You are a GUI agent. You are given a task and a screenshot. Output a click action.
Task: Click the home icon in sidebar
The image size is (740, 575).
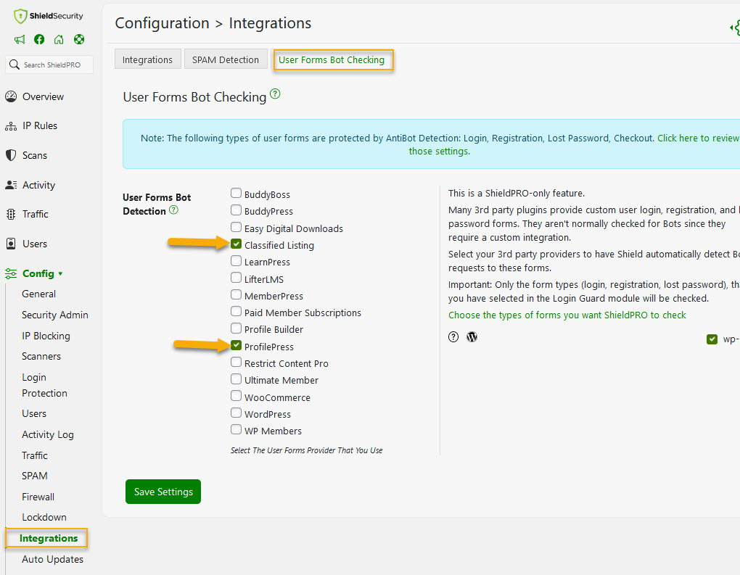pos(59,39)
